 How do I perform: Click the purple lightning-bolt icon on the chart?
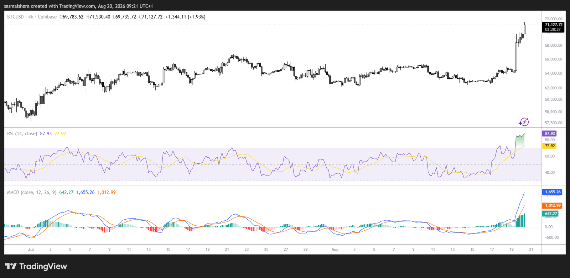click(523, 122)
